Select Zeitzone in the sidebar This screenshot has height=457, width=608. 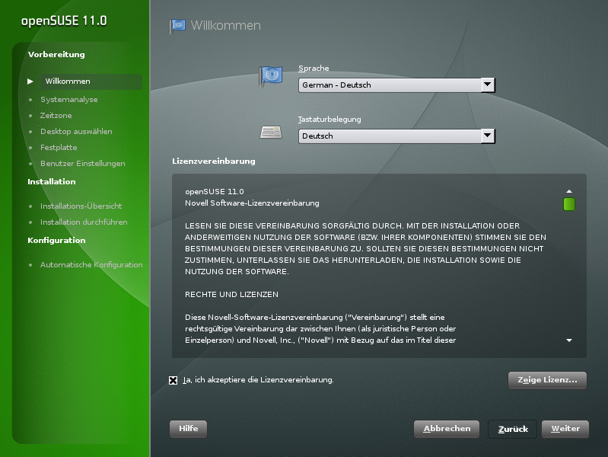(x=56, y=116)
